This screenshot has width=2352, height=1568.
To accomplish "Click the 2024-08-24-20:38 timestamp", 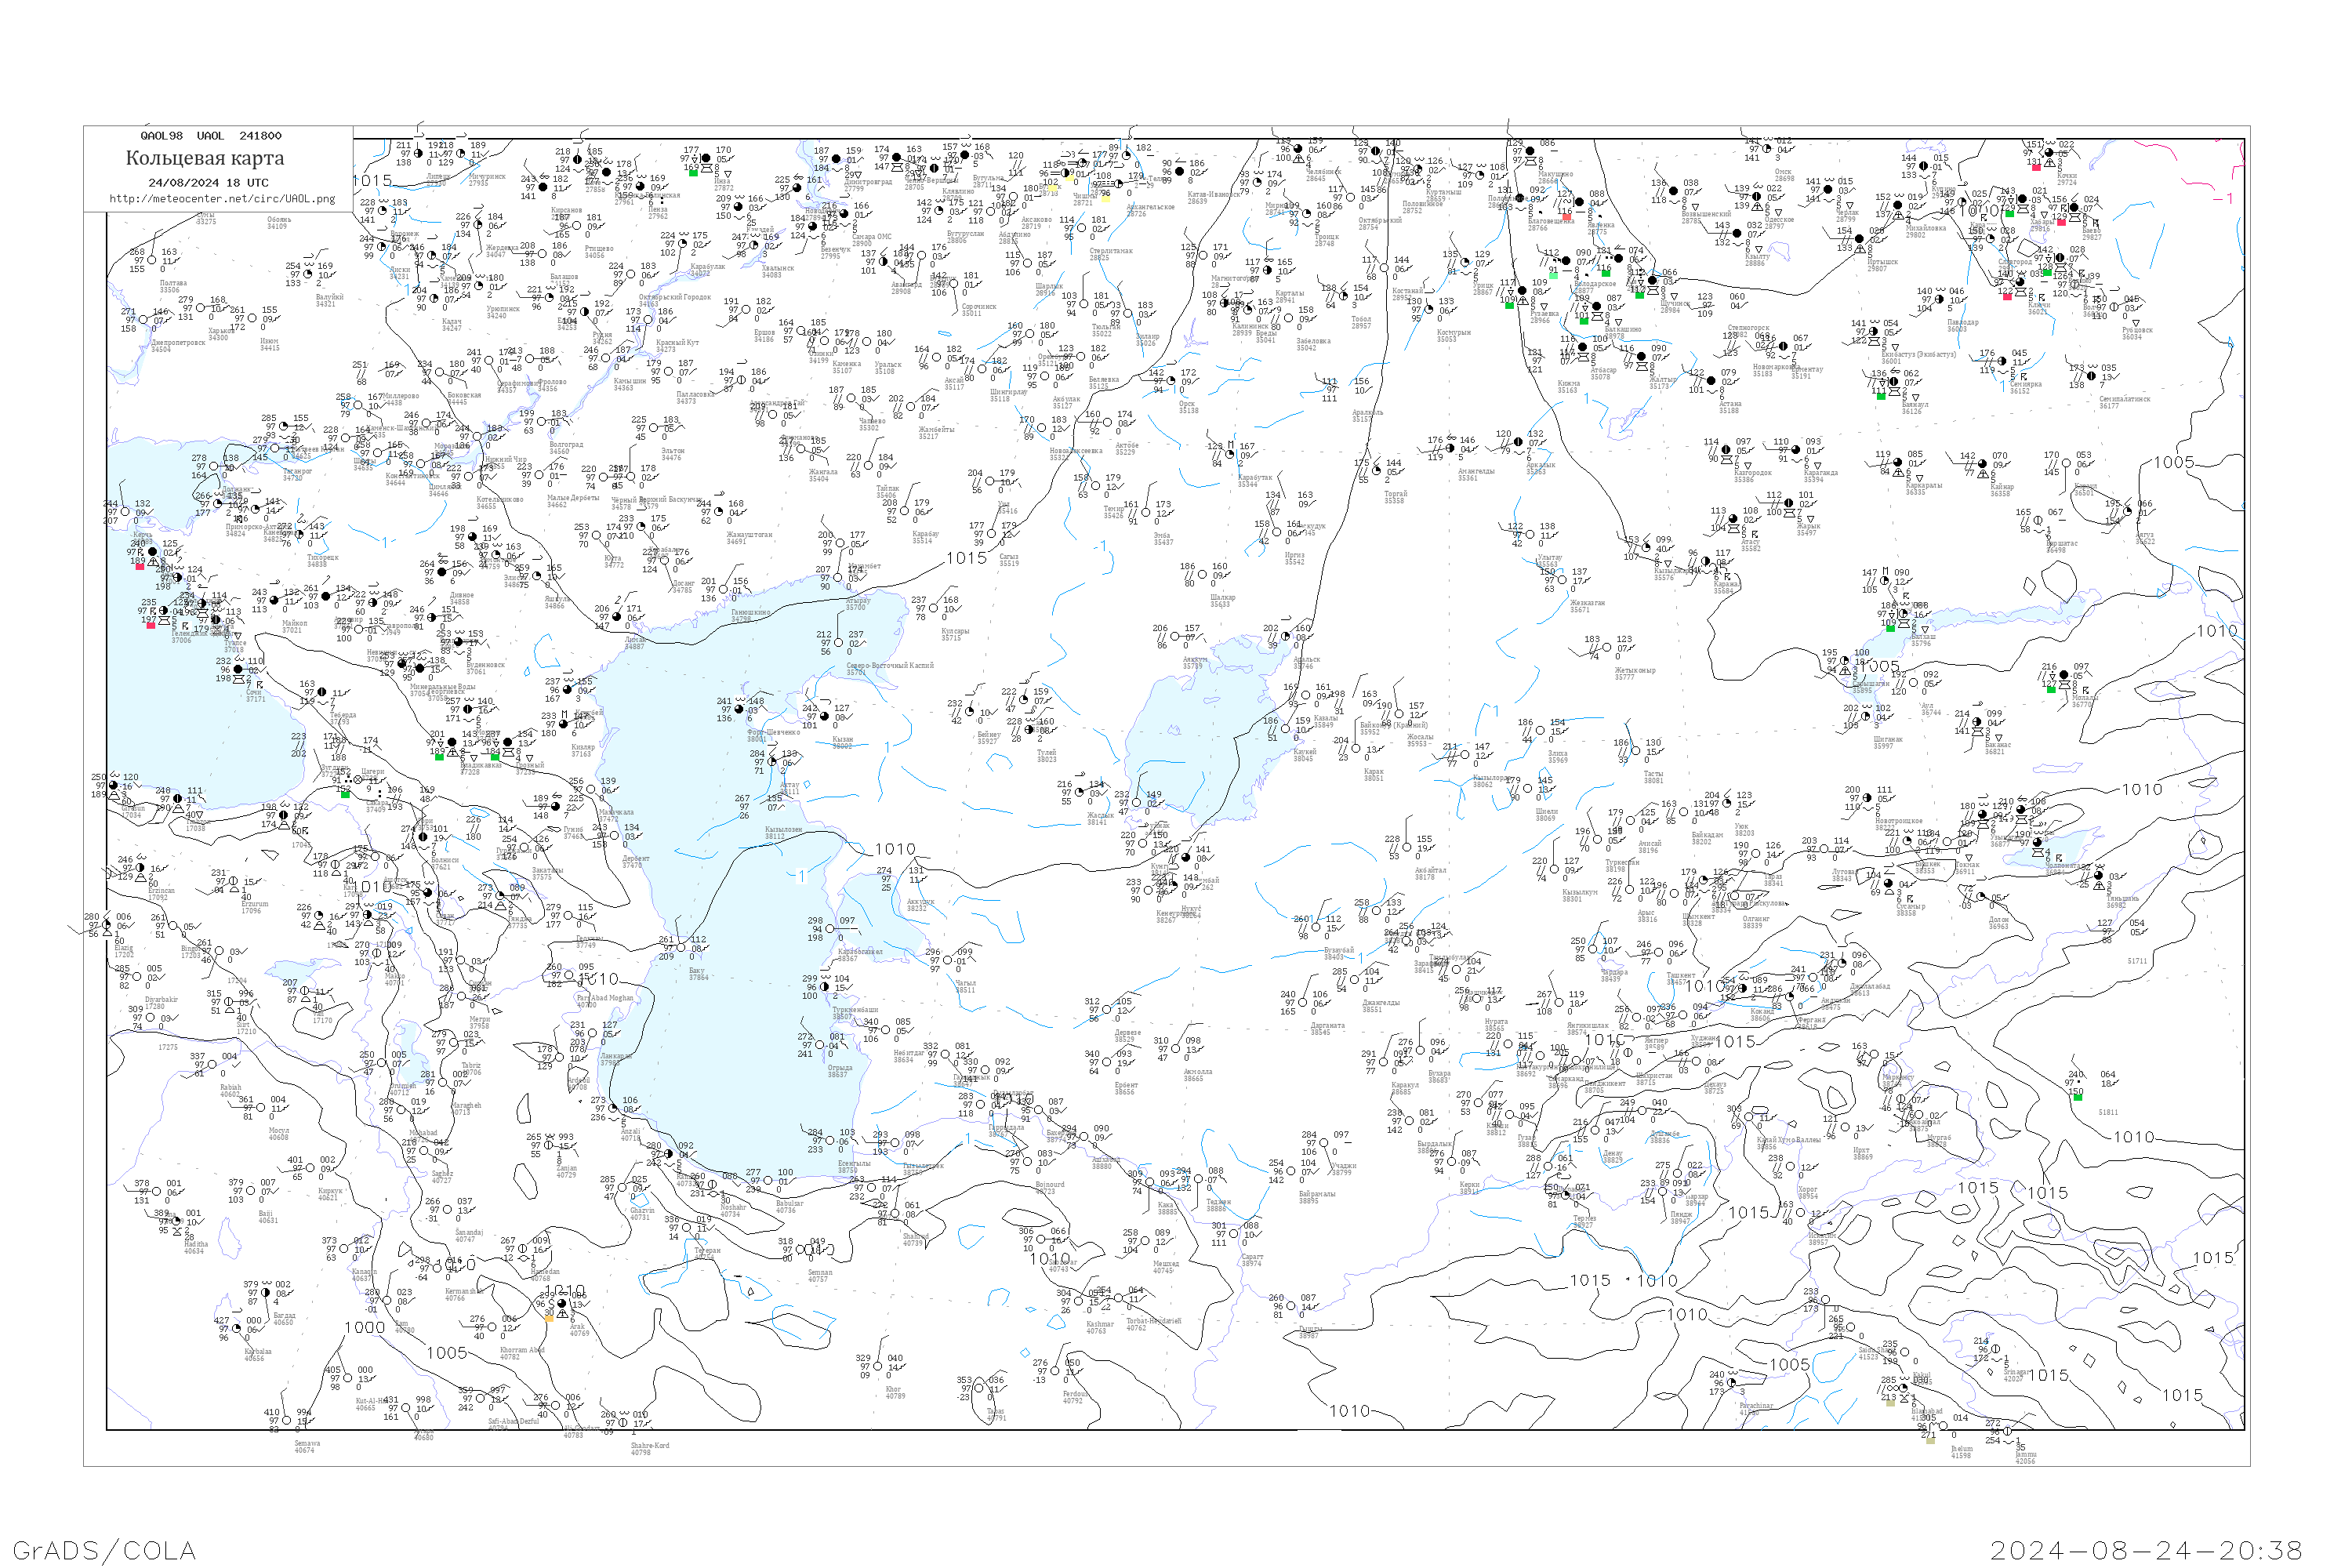I will [2146, 1550].
